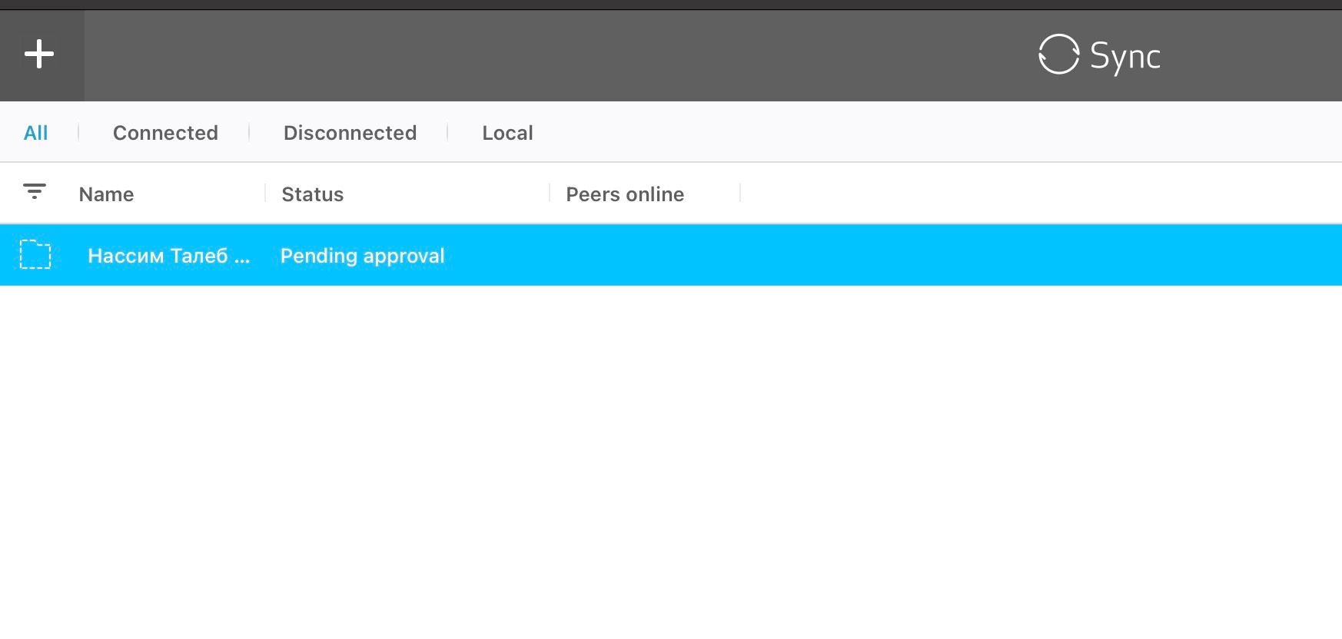Sort by the Name column header

(x=106, y=194)
